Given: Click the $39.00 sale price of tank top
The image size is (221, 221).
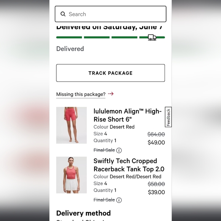Looking at the screenshot, I should point(156,192).
